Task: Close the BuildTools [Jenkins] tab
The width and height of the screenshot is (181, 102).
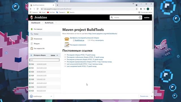Action: [x=53, y=5]
